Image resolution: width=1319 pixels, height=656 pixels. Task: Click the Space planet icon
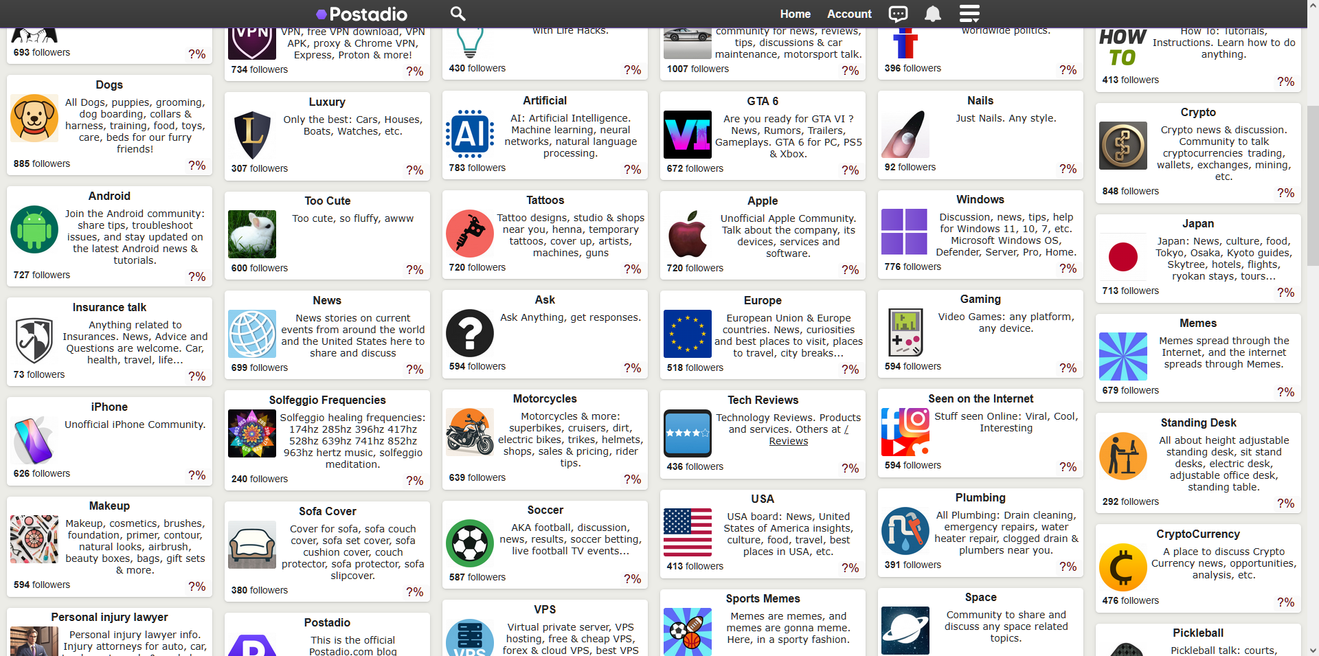pyautogui.click(x=905, y=631)
